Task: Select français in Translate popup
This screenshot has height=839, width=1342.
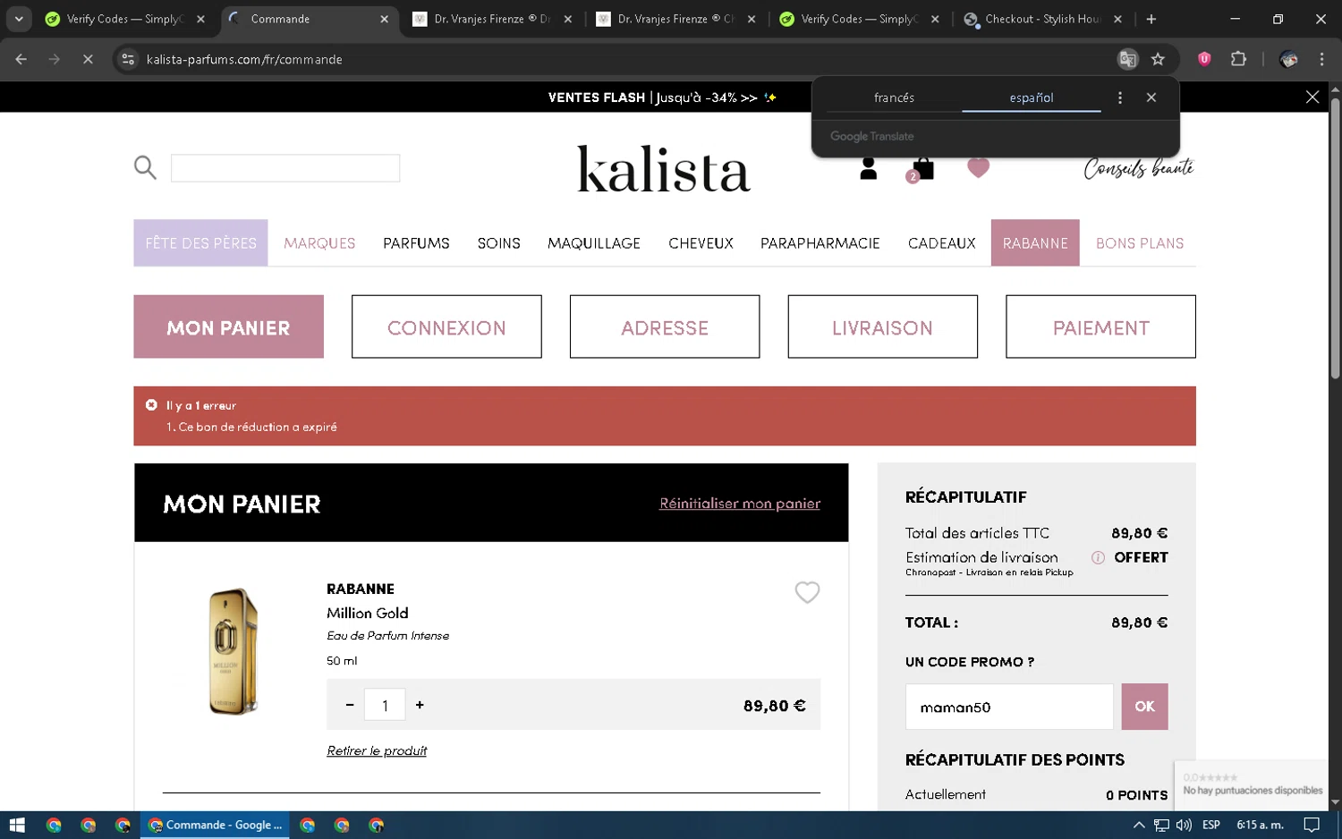Action: (894, 97)
